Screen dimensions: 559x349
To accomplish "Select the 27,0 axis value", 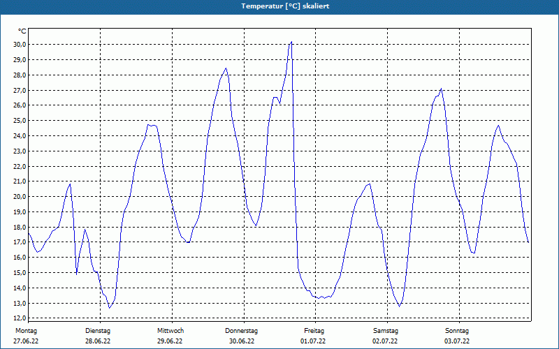I will (x=19, y=91).
